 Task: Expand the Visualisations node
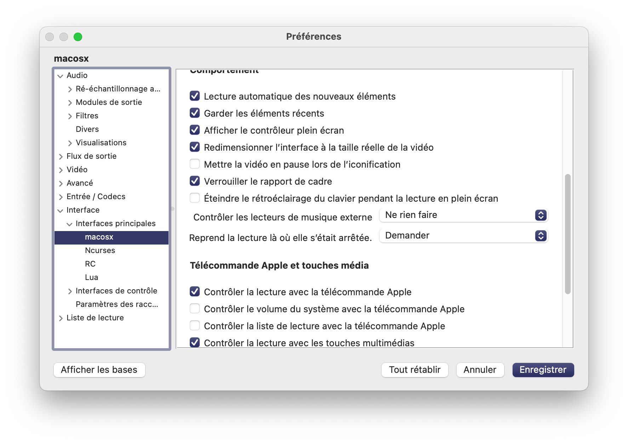pyautogui.click(x=70, y=143)
